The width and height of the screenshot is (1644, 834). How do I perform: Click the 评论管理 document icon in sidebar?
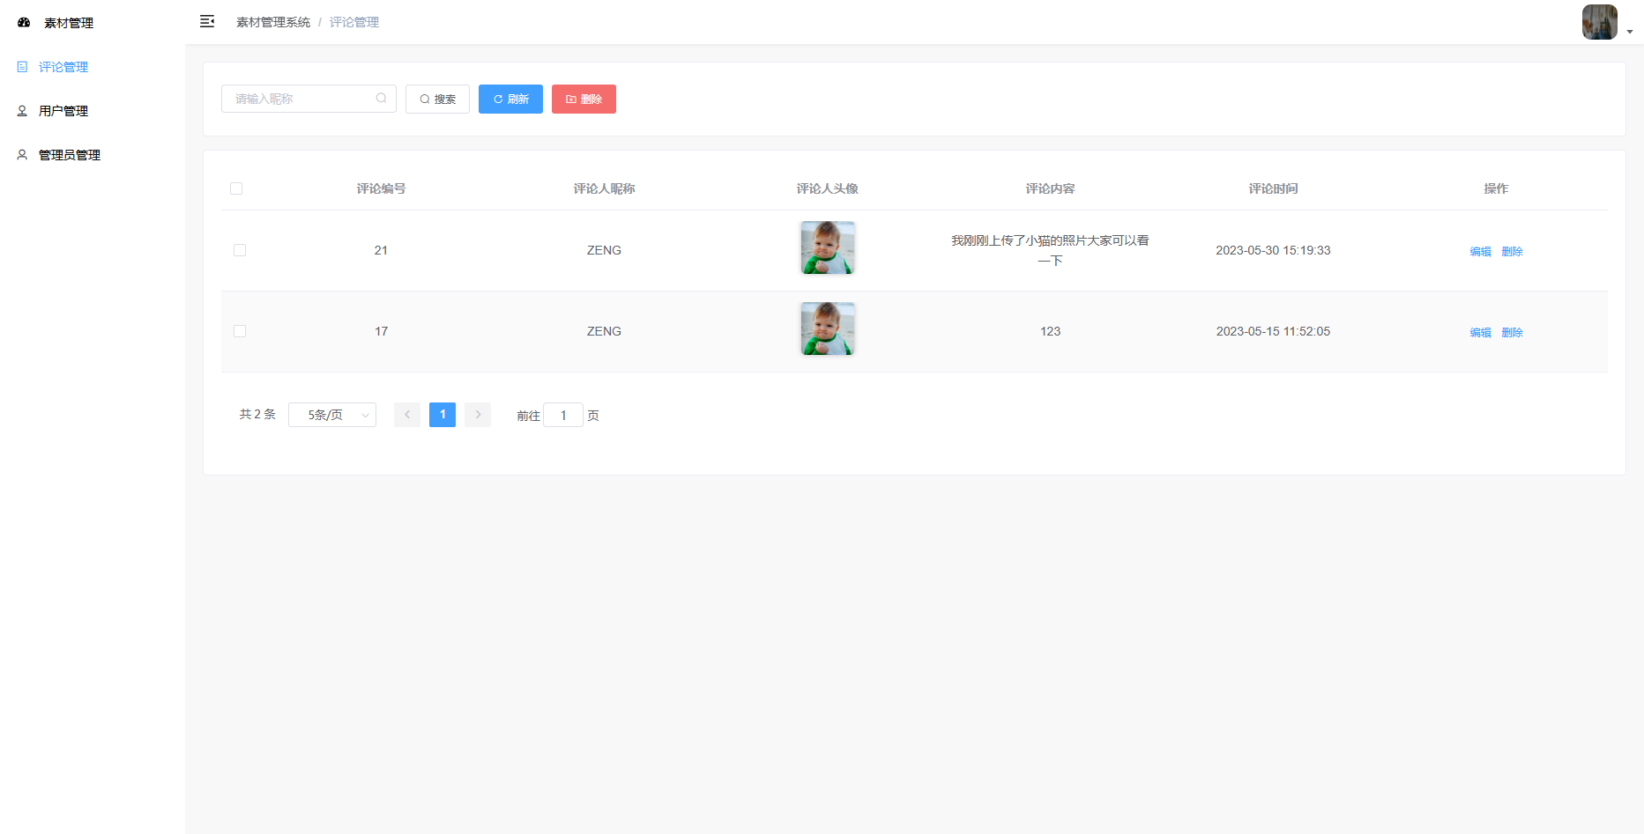pyautogui.click(x=23, y=67)
